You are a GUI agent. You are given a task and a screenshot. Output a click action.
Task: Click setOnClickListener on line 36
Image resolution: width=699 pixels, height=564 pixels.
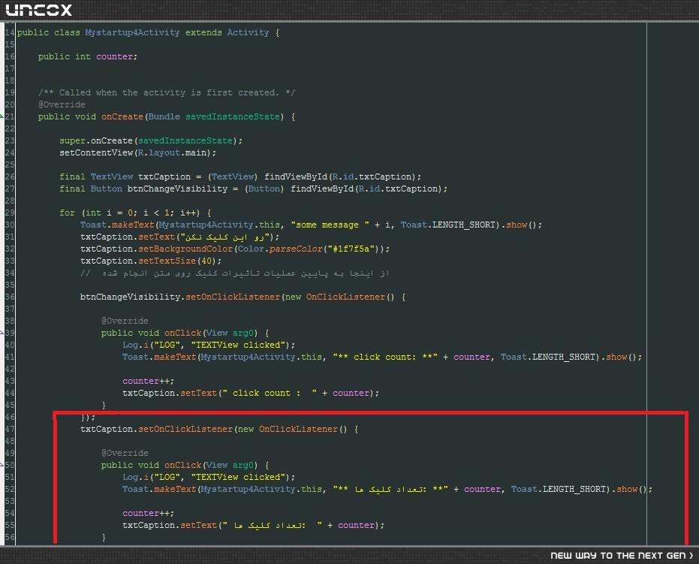(x=233, y=297)
